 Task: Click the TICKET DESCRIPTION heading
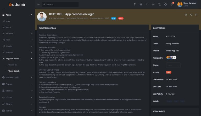pos(47,28)
